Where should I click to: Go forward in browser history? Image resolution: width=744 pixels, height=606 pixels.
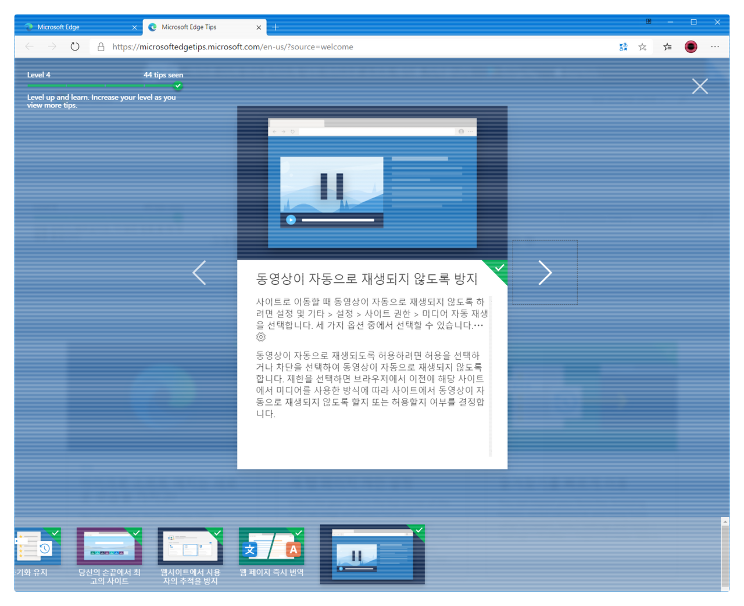coord(52,46)
